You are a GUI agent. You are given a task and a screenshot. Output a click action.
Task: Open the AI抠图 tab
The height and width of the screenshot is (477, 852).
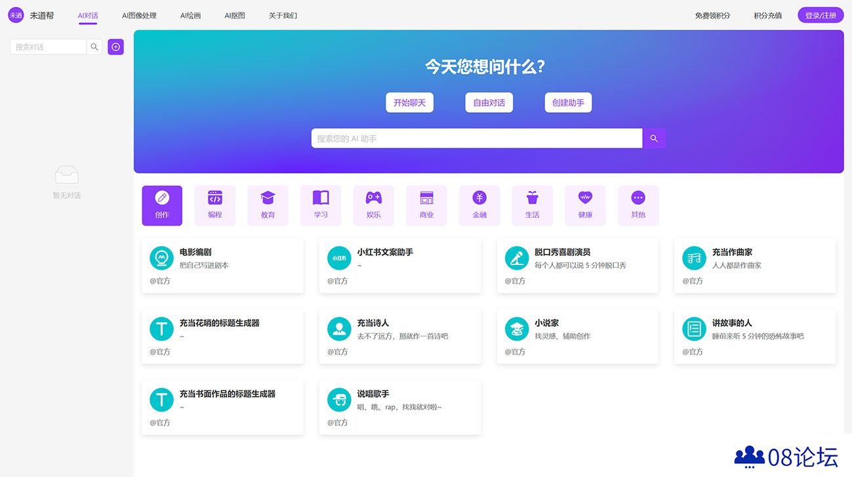(x=235, y=15)
